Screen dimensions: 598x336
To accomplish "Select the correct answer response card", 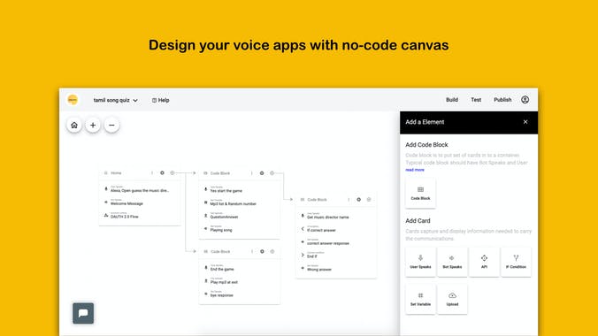I will [336, 242].
